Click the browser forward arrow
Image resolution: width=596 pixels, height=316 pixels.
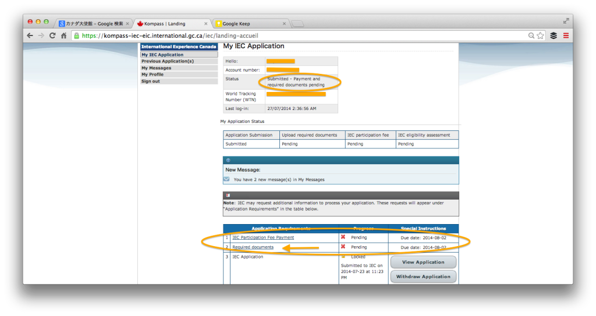coord(41,35)
